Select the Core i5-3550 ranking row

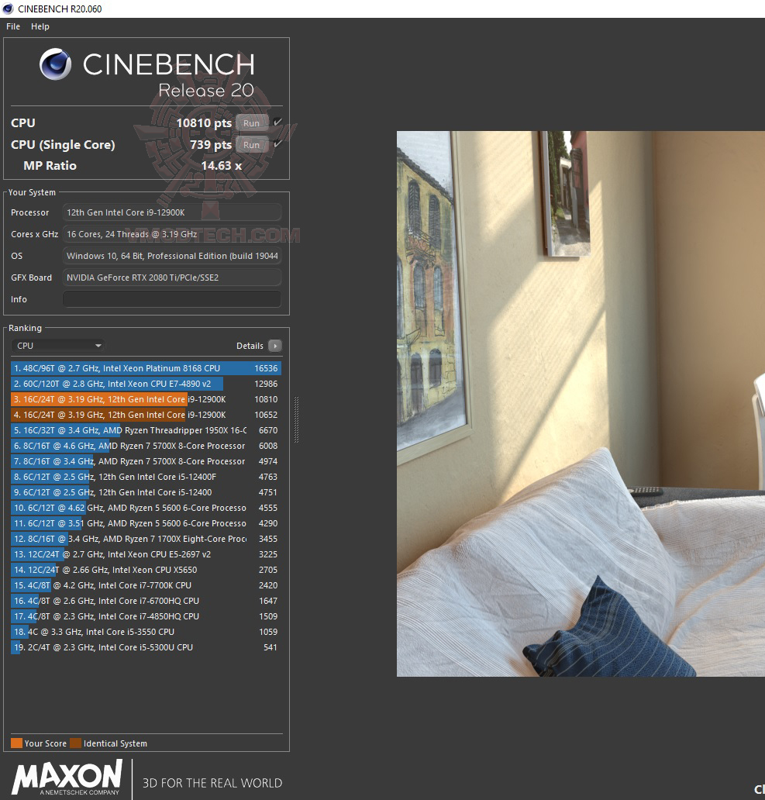coord(146,632)
